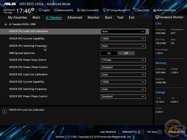The image size is (187, 140).
Task: Select VDDCR CPU Current Capability label
Action: [27, 38]
